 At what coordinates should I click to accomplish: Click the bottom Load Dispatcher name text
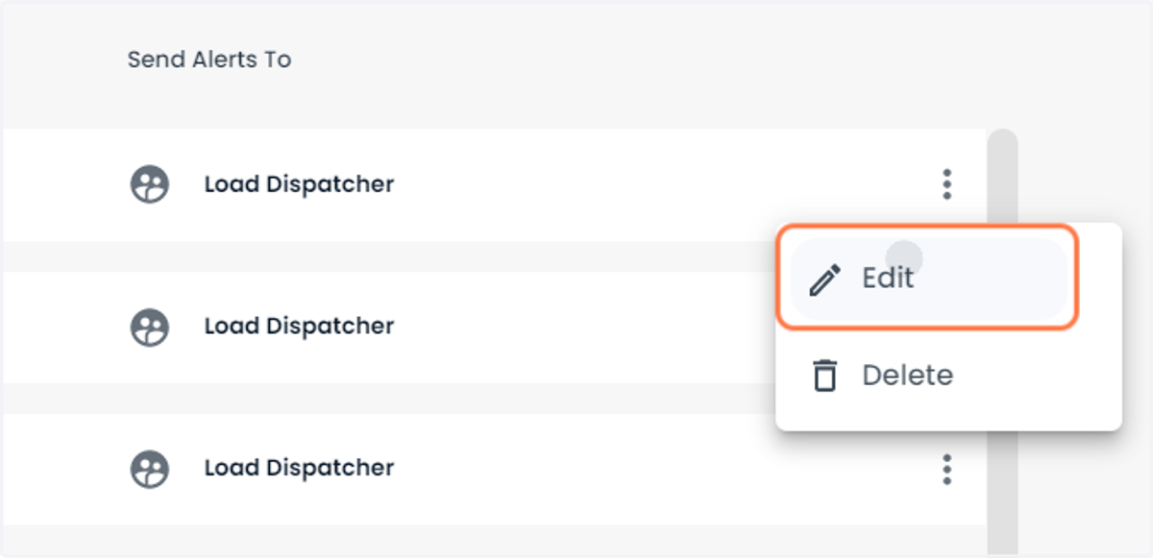[299, 469]
